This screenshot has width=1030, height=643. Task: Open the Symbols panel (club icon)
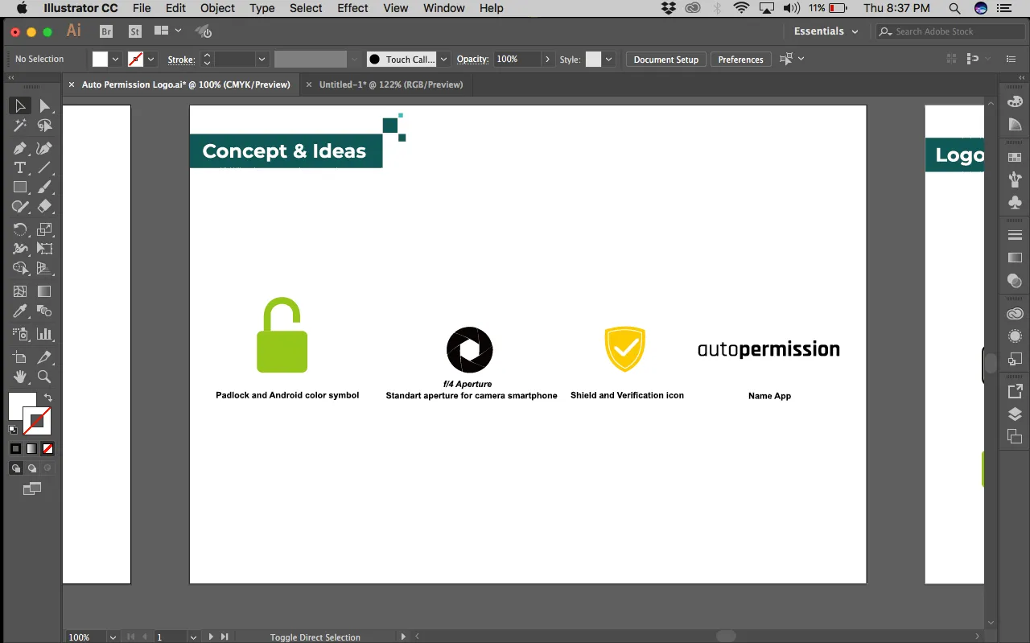[x=1015, y=202]
